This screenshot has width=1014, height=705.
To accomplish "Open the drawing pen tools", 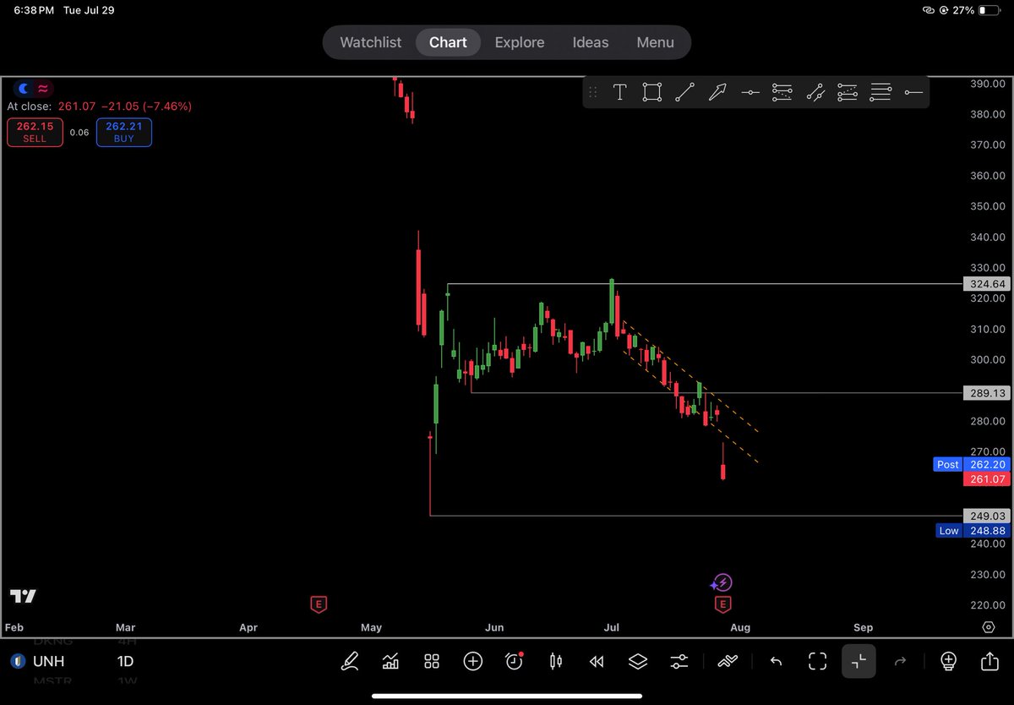I will coord(349,661).
